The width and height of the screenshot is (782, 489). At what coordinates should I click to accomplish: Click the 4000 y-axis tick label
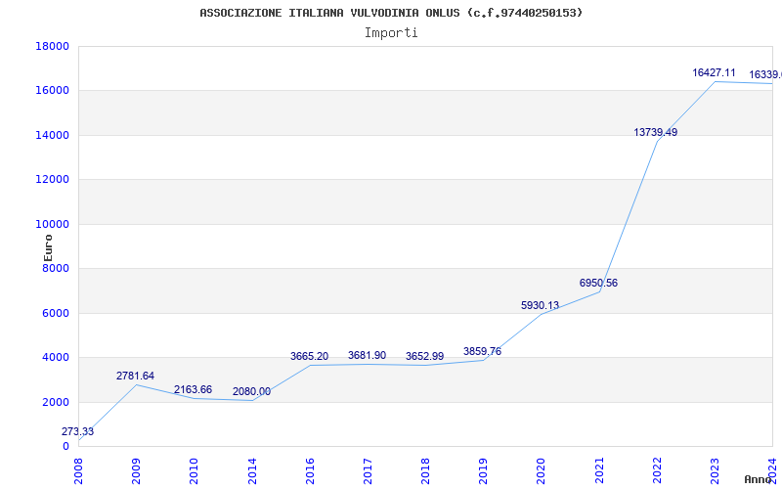[56, 358]
